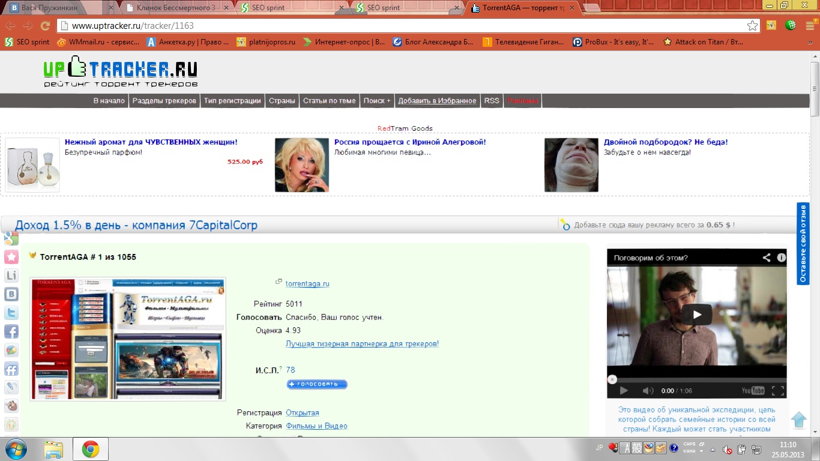Open 'Двойной подбородок' ad link
Screen dimensions: 820x461
pyautogui.click(x=666, y=142)
